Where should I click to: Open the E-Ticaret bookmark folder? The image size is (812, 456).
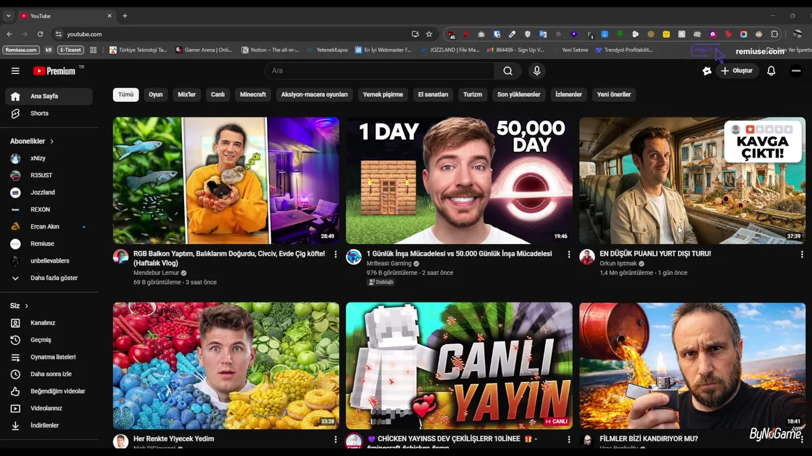[70, 50]
